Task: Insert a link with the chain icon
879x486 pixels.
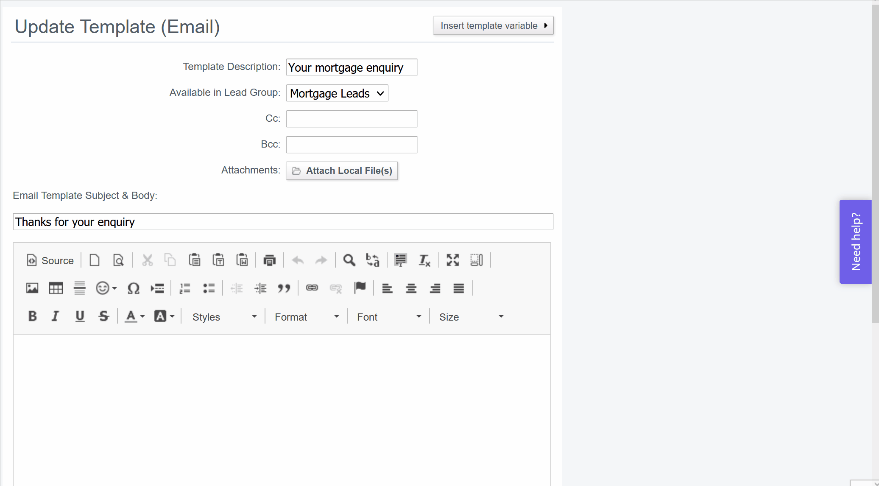Action: click(312, 288)
